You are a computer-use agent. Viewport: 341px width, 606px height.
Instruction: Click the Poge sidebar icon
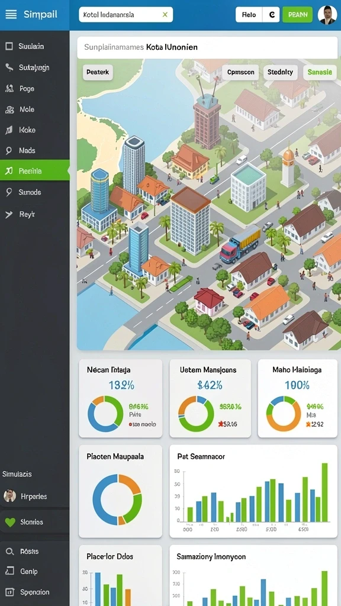[9, 89]
